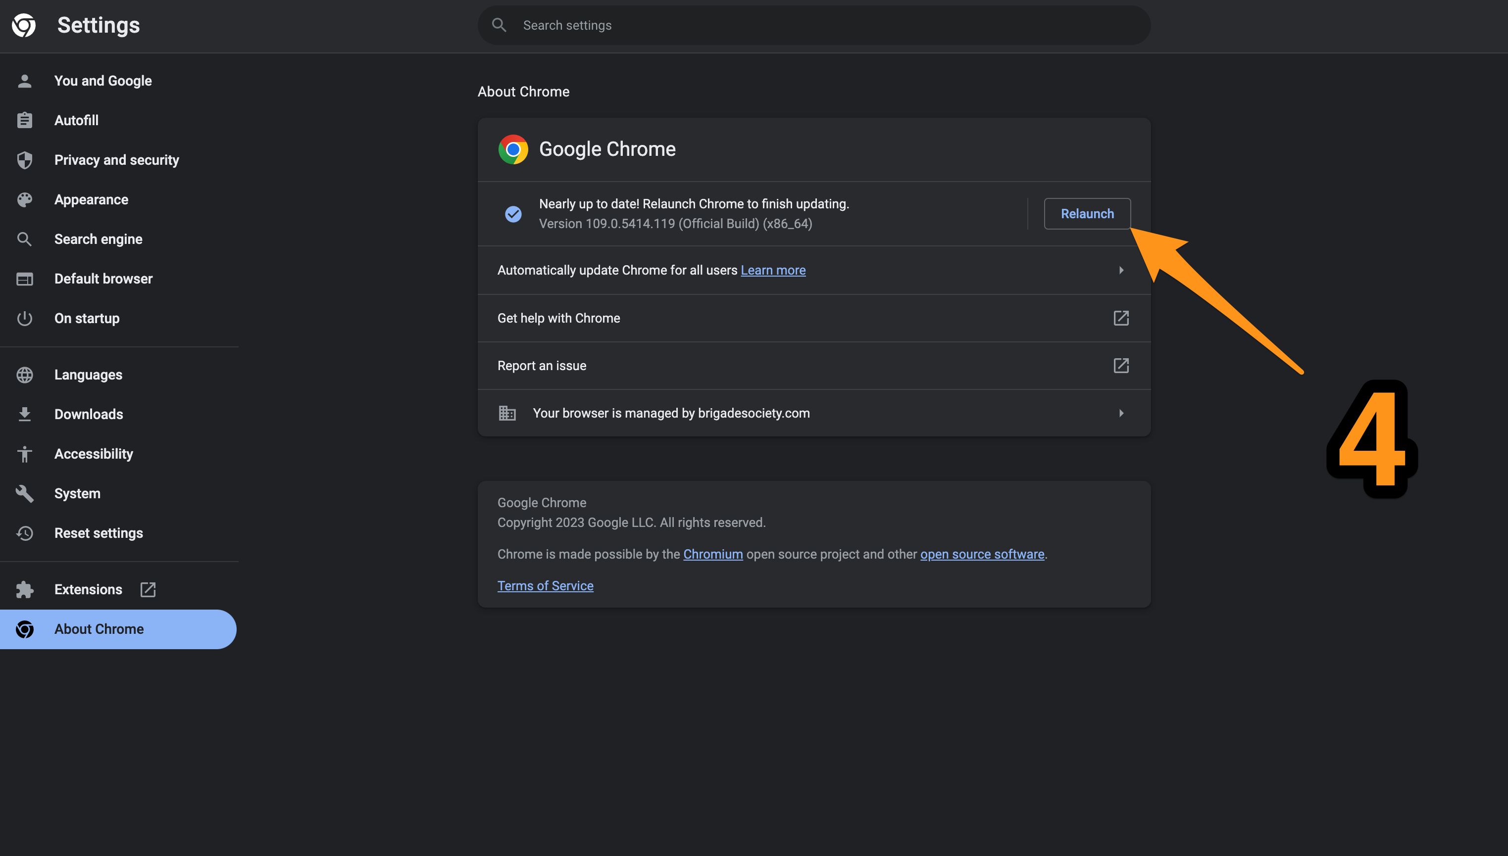
Task: Expand the Automatically update Chrome row arrow
Action: (1121, 271)
